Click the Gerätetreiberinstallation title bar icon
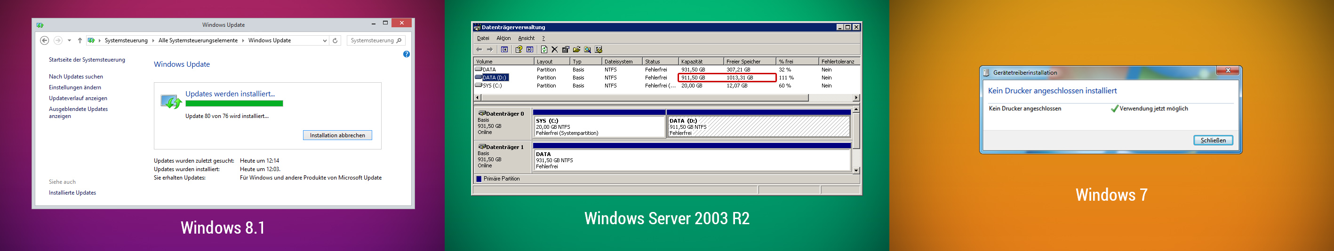 click(x=987, y=72)
